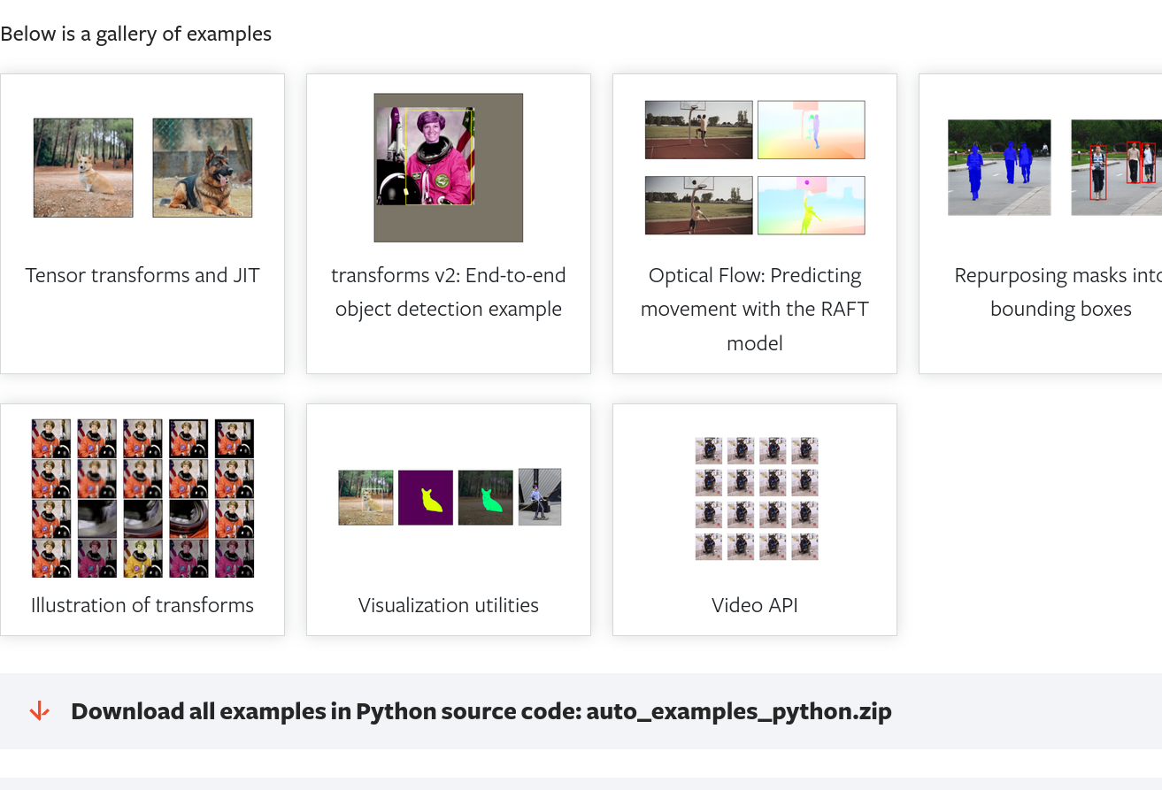Click the blue pedestrian masks thumbnail
This screenshot has height=790, width=1162.
pos(1055,167)
